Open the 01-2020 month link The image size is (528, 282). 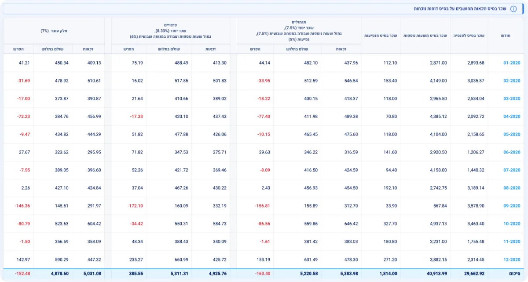point(512,63)
